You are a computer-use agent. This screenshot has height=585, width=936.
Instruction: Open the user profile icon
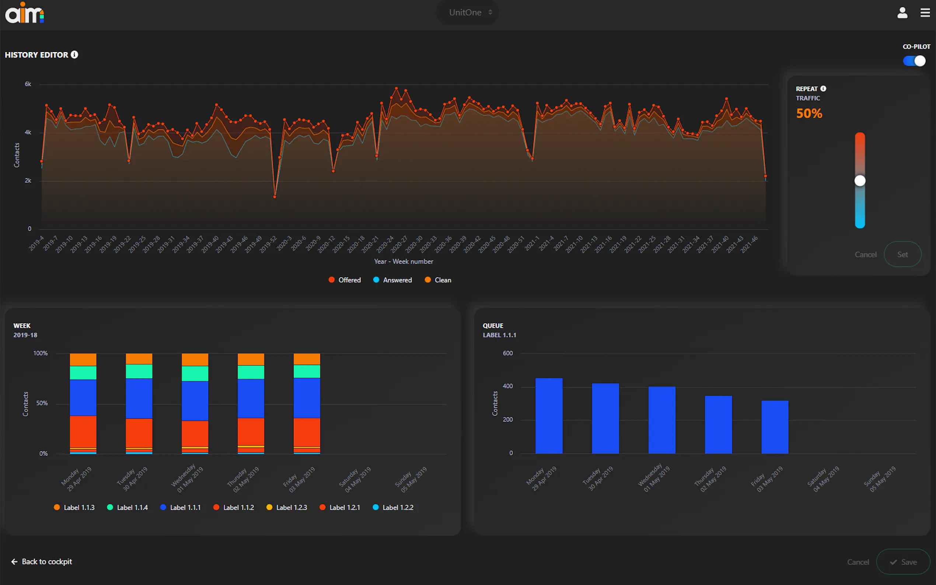(x=902, y=13)
